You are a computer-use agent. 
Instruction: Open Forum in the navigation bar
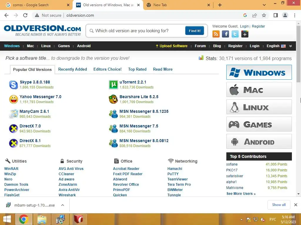pos(200,46)
